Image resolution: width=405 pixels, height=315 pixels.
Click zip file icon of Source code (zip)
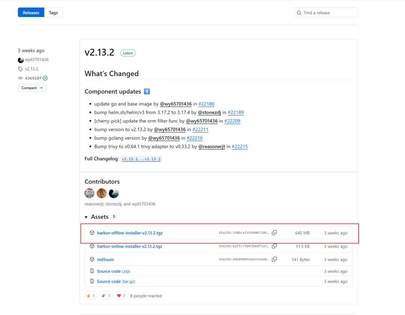click(x=92, y=271)
